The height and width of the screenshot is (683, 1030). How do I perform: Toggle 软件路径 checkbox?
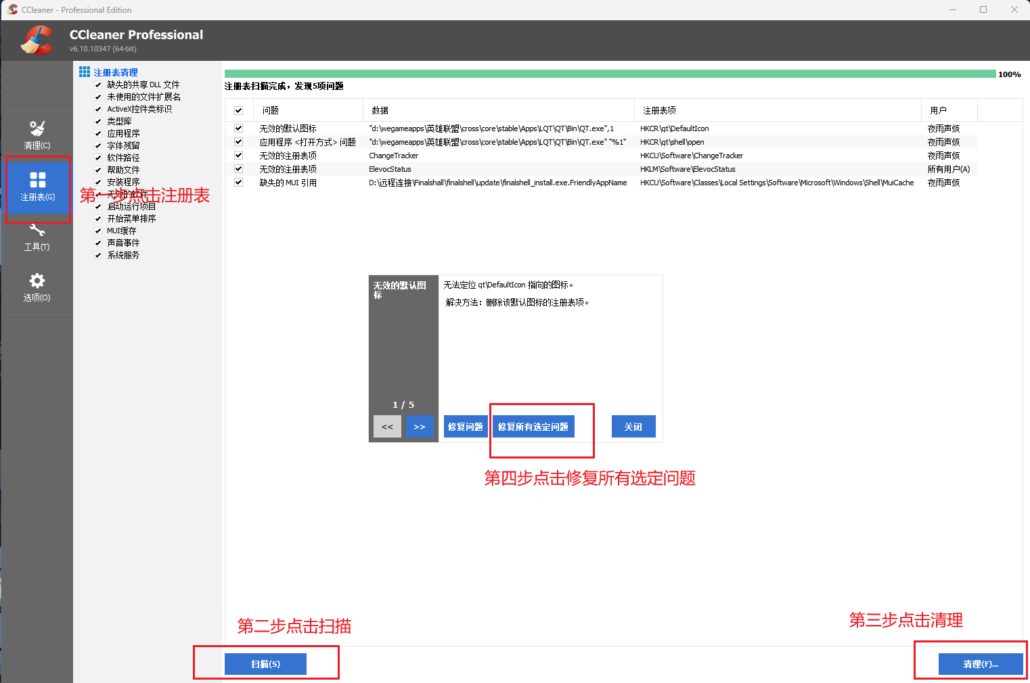coord(98,158)
